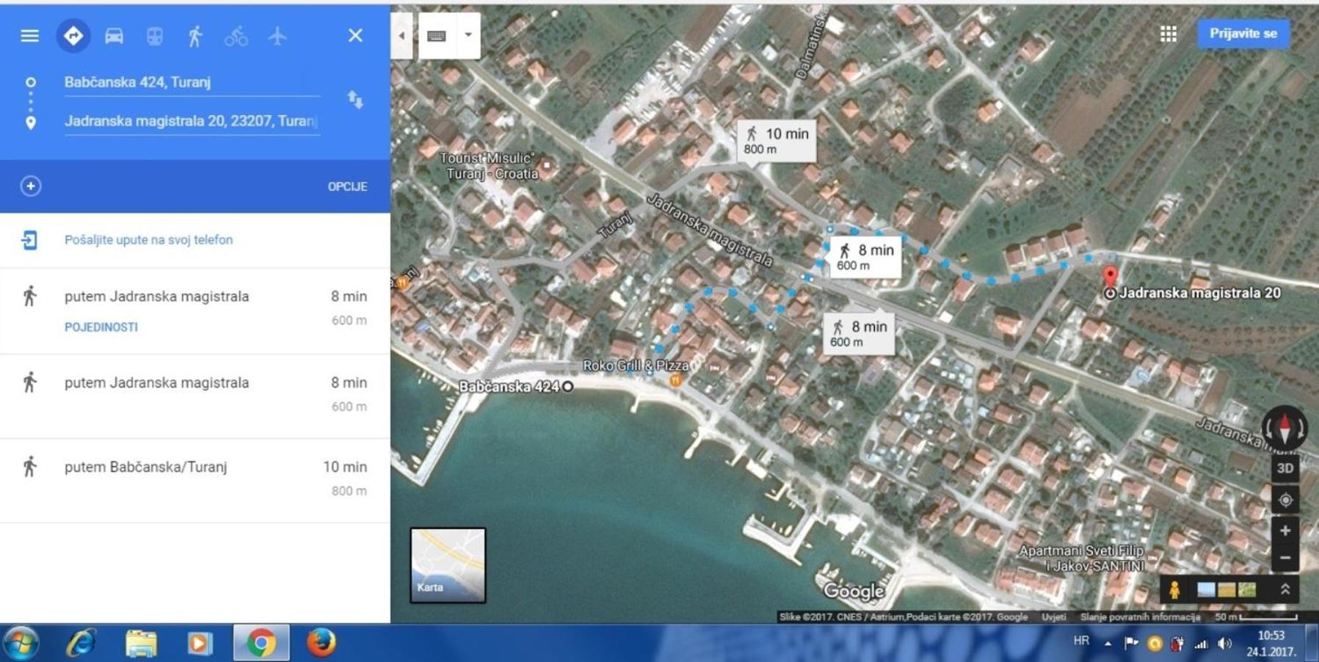Toggle the 3D tilt view

pos(1285,468)
